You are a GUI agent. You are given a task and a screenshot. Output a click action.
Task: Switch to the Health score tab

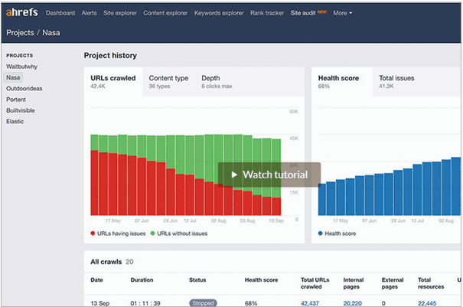342,82
